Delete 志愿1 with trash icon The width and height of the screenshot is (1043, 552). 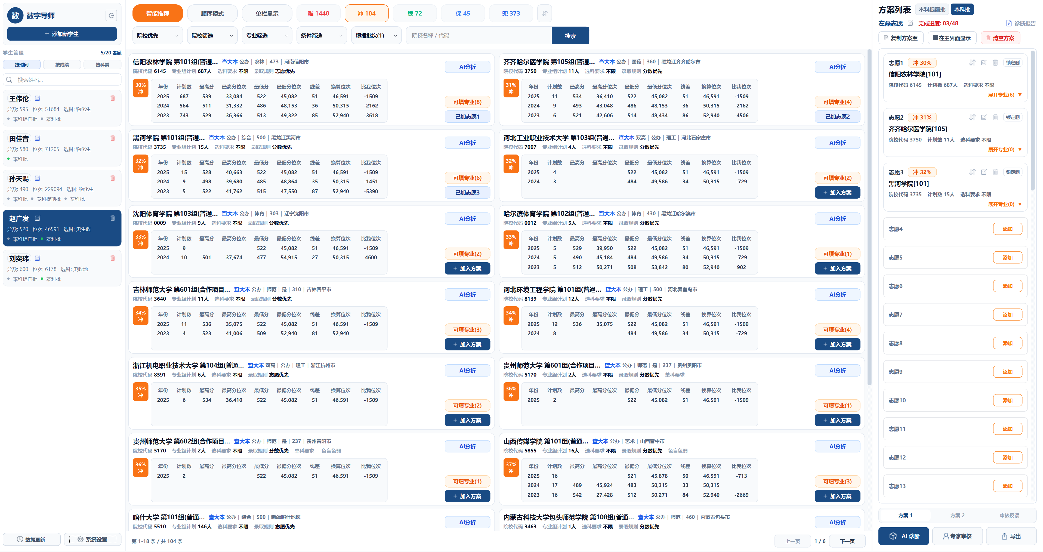[995, 62]
